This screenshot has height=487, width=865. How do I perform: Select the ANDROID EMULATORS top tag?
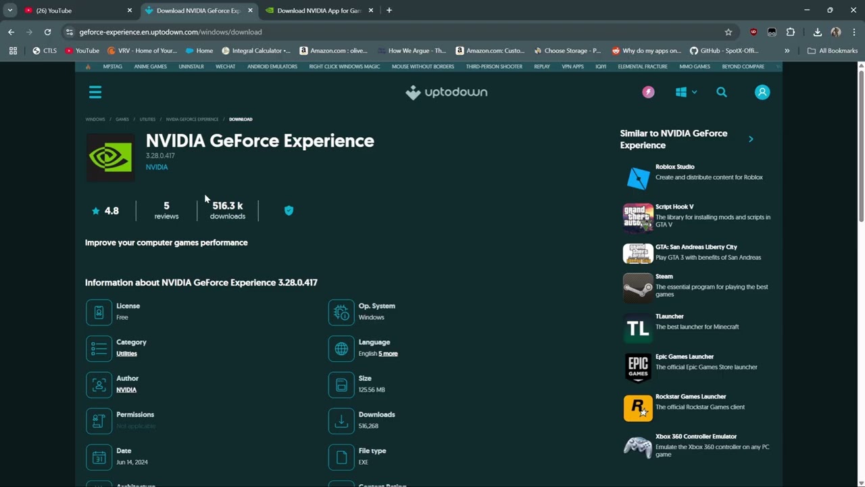pos(272,67)
